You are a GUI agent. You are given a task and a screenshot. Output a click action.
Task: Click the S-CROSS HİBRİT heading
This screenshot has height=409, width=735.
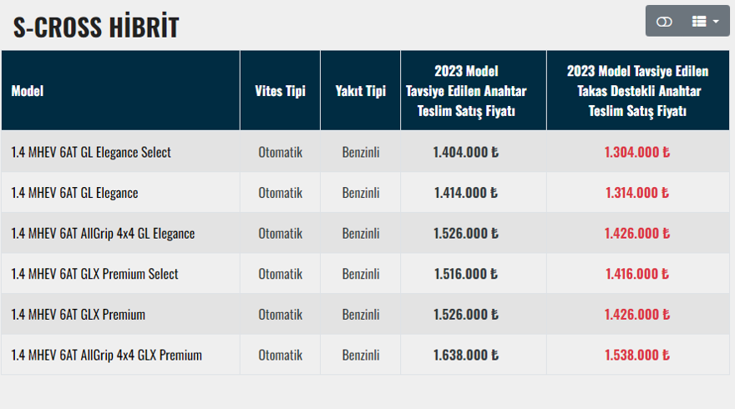(x=96, y=28)
